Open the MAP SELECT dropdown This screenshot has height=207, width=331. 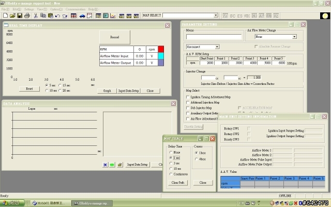(x=216, y=16)
